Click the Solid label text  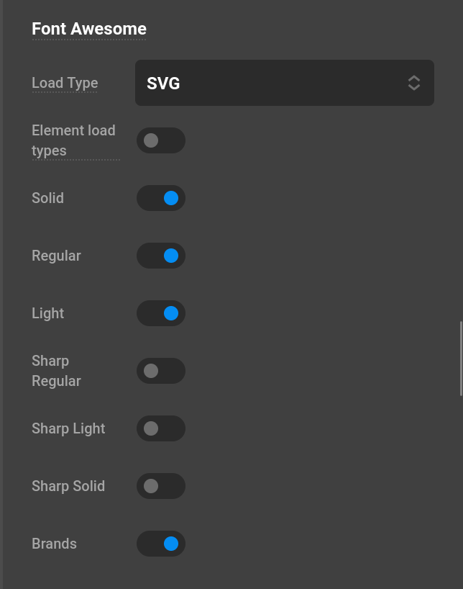(47, 198)
